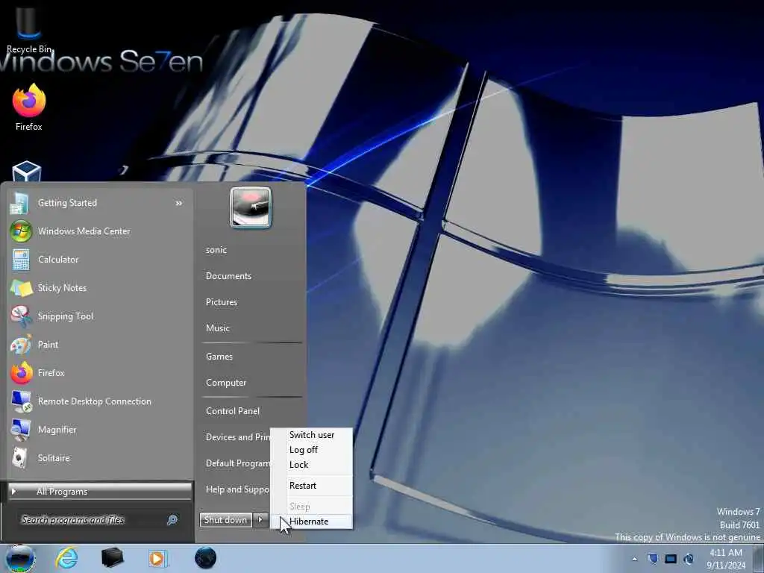Expand the Getting Started jump list arrow
The height and width of the screenshot is (573, 764).
(x=179, y=203)
